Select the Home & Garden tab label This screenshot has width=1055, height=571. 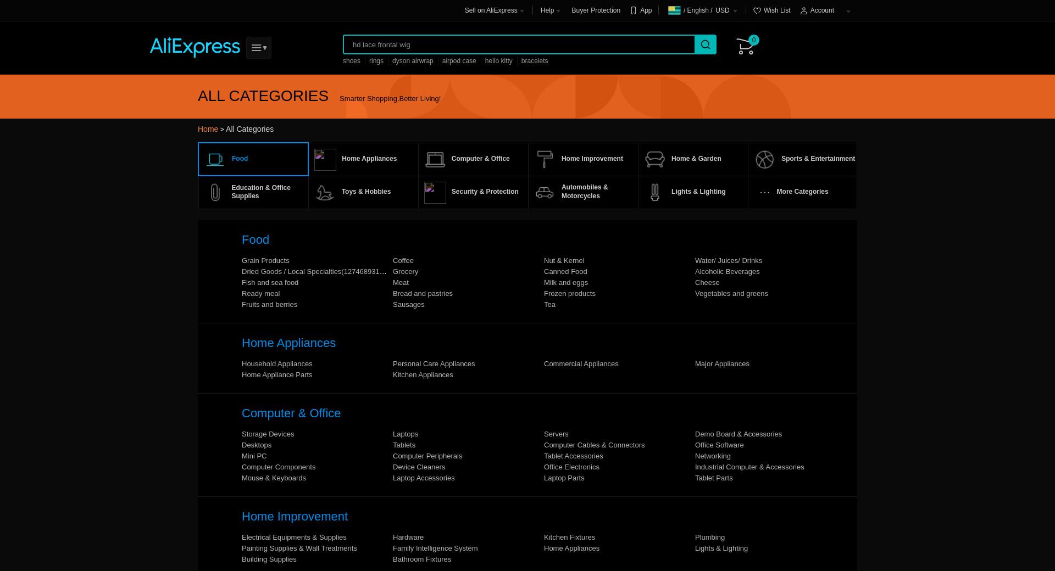tap(696, 159)
